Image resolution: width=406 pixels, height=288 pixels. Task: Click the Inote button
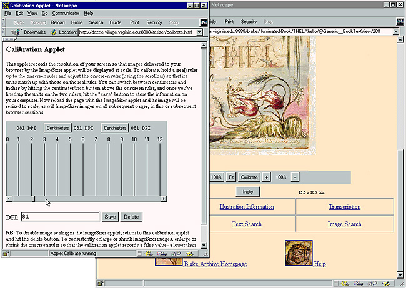tap(247, 192)
